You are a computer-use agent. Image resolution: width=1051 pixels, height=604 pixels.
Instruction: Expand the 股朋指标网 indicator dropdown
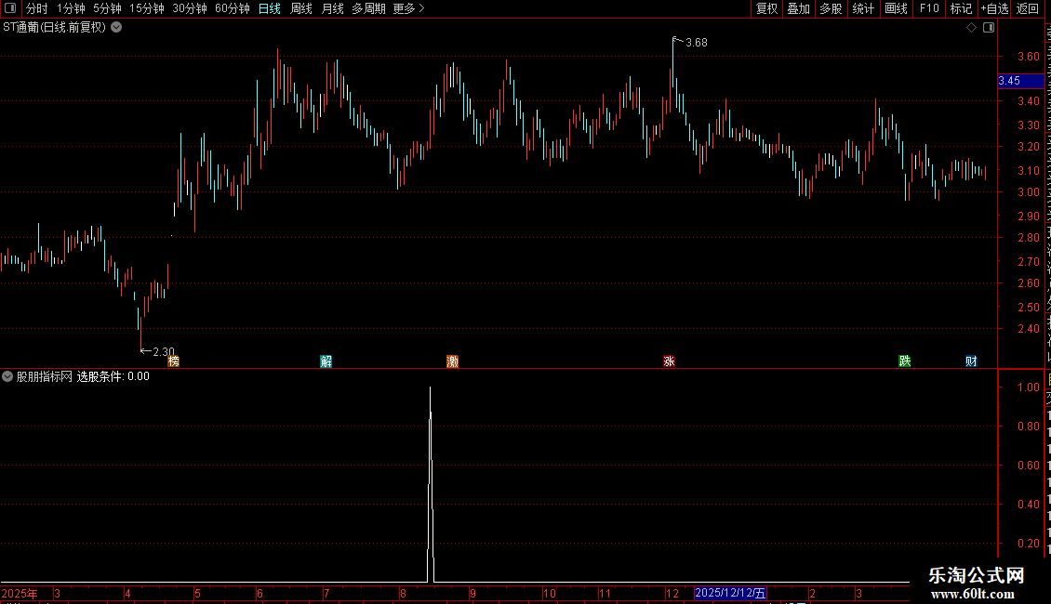[x=7, y=376]
